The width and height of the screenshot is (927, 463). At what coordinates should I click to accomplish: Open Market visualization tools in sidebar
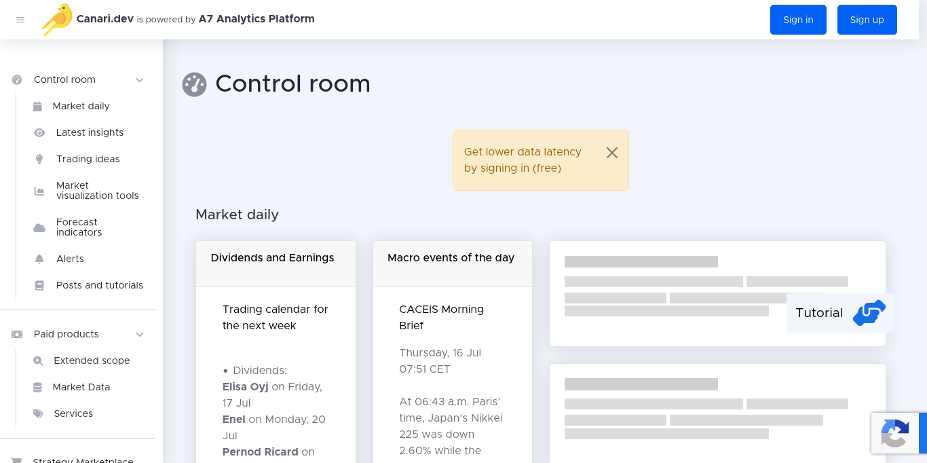97,190
